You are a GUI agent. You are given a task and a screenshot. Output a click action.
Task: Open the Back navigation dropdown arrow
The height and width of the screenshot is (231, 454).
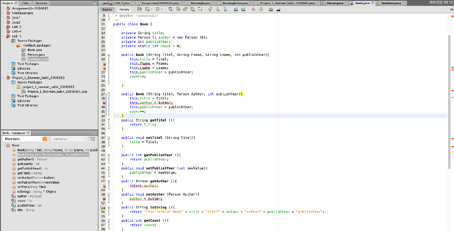[x=152, y=9]
